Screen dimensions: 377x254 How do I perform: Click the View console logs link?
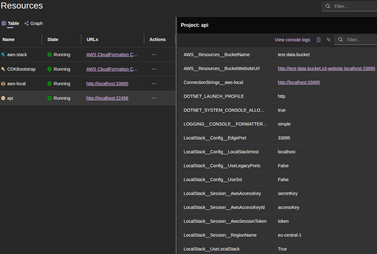292,40
